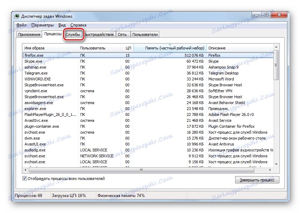The image size is (301, 213).
Task: Open the Быстродействие tab
Action: pos(99,34)
